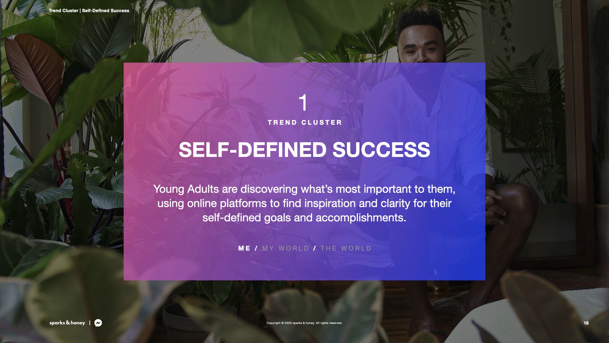Image resolution: width=609 pixels, height=343 pixels.
Task: Click the page number 18
Action: pyautogui.click(x=586, y=323)
